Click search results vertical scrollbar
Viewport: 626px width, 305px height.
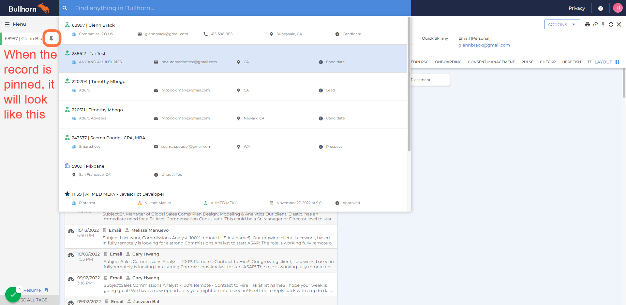tap(409, 85)
